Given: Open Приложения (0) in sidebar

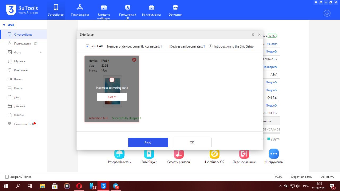Looking at the screenshot, I should pos(23,44).
